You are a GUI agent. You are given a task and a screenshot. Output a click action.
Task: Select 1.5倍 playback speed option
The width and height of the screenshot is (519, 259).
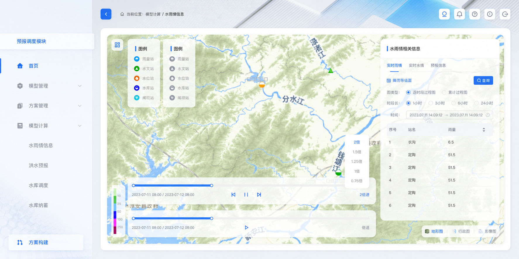(357, 152)
